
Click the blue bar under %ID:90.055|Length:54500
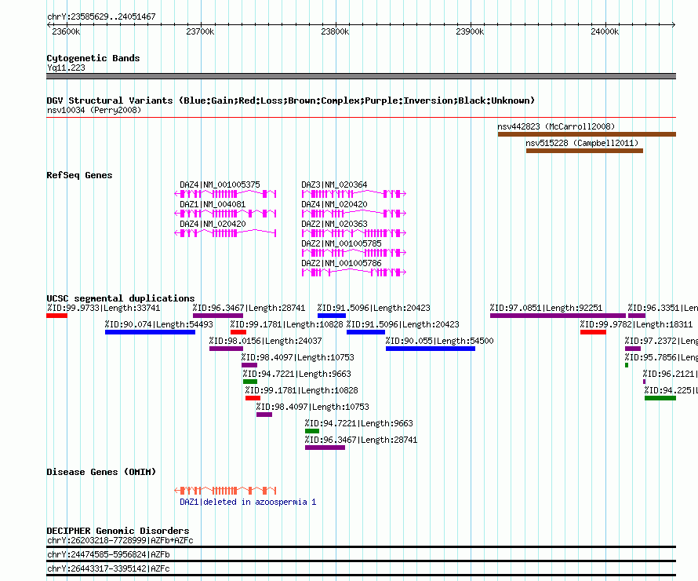click(x=431, y=349)
